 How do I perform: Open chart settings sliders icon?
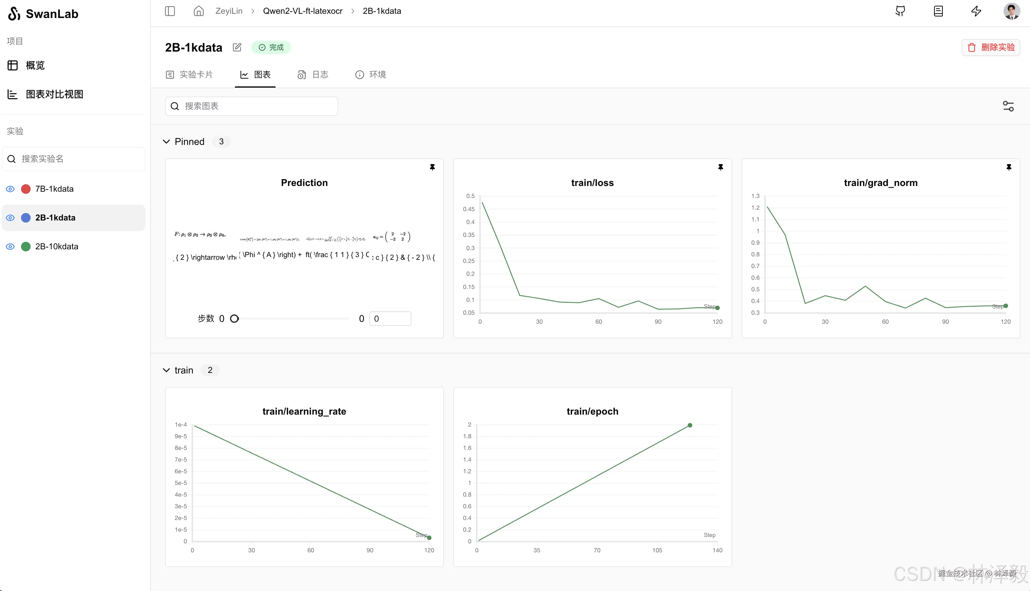1008,106
